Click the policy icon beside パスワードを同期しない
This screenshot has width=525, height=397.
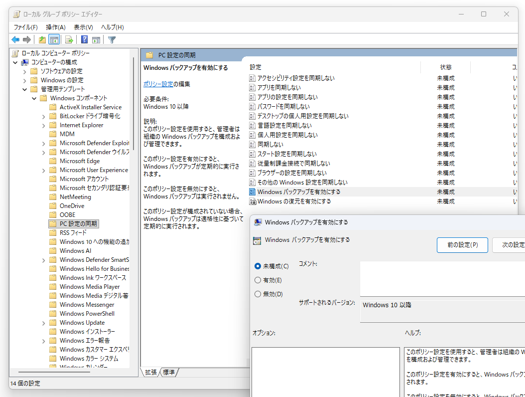click(x=253, y=107)
